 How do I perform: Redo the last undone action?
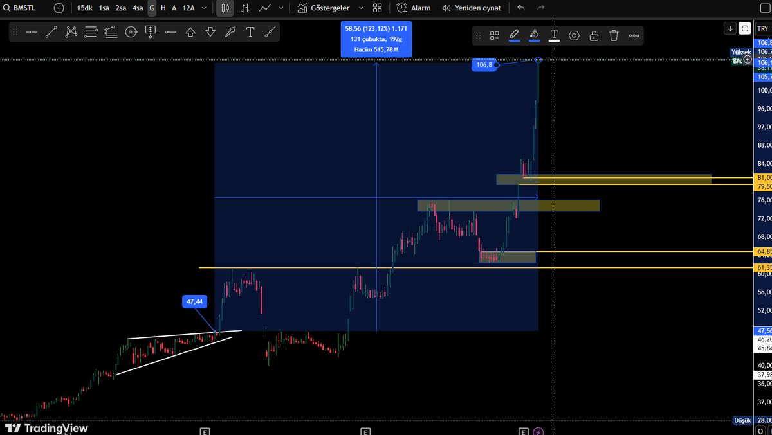(x=541, y=8)
